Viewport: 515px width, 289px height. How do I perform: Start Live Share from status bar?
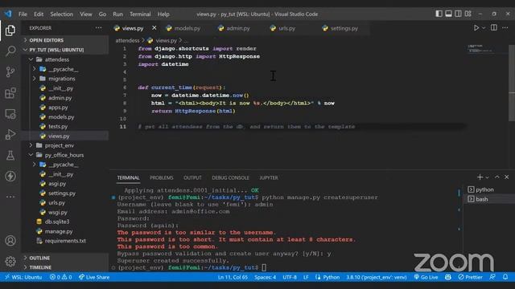coord(94,277)
